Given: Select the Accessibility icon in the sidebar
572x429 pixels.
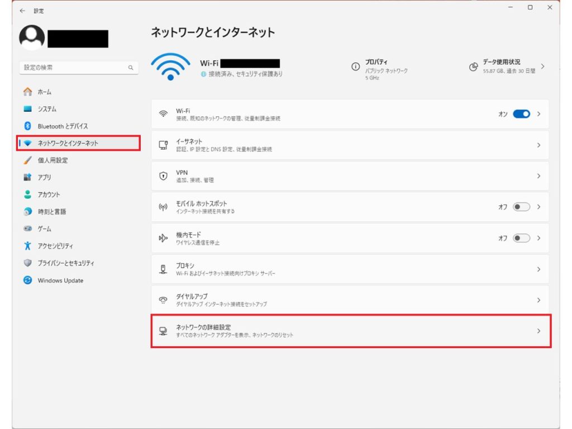Looking at the screenshot, I should coord(27,246).
